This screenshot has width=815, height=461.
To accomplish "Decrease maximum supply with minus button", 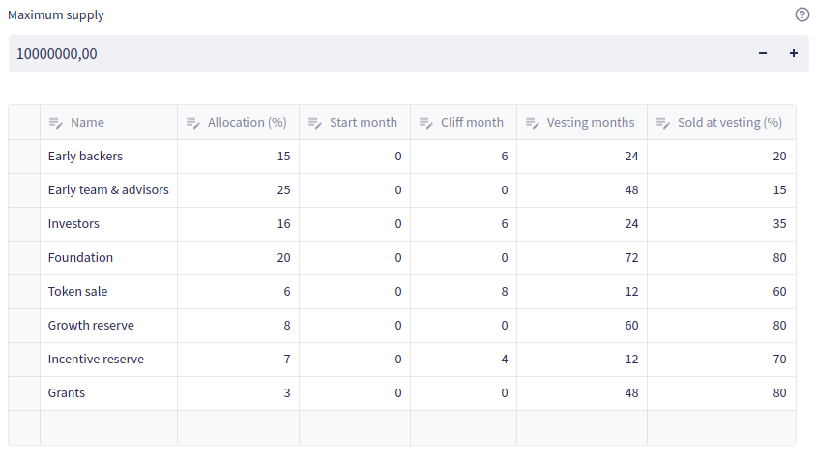I will pyautogui.click(x=763, y=54).
